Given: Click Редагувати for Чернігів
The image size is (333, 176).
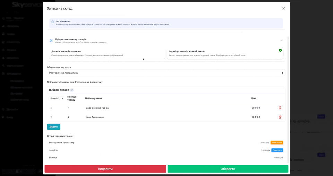Looking at the screenshot, I should coord(277,150).
